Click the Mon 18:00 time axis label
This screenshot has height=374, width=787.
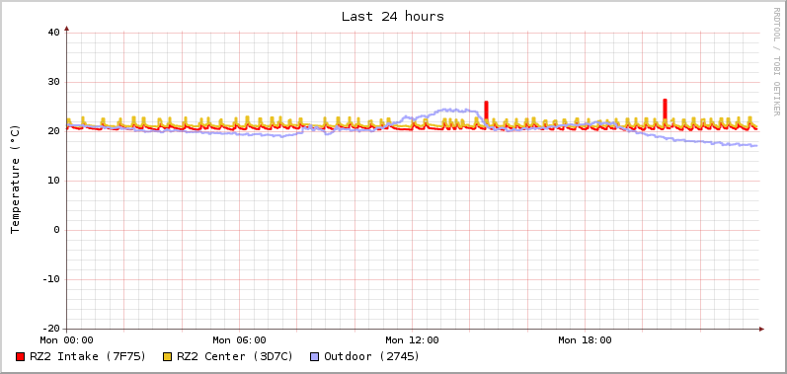click(x=585, y=340)
